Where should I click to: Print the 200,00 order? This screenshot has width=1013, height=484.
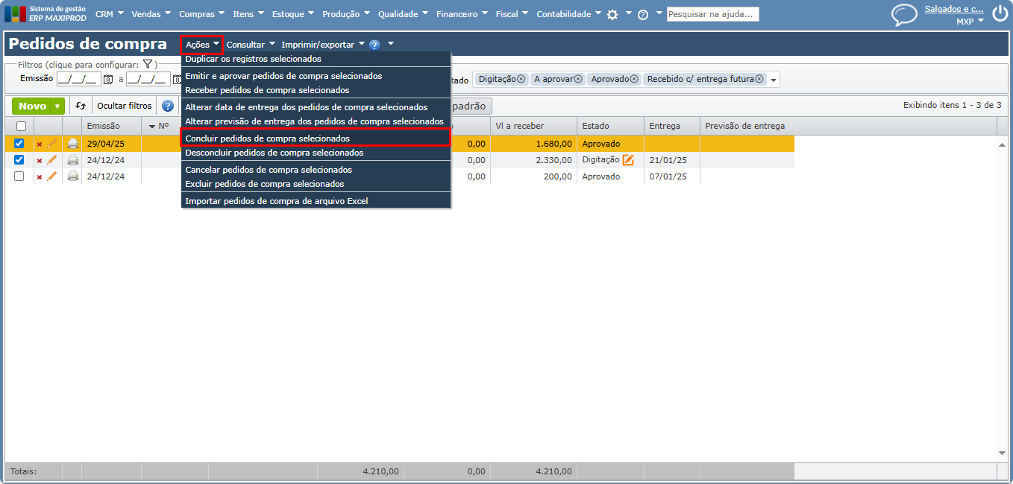pos(72,176)
